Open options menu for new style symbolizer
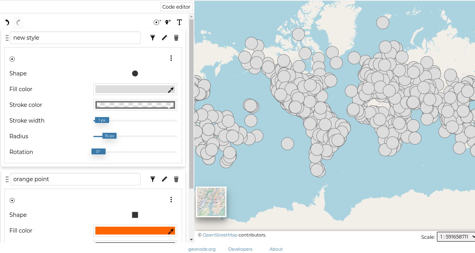Viewport: 475px width, 253px height. pyautogui.click(x=171, y=58)
